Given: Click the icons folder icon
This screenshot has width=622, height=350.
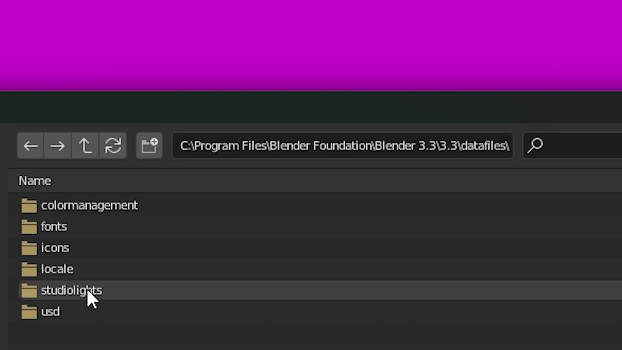Looking at the screenshot, I should click(29, 248).
